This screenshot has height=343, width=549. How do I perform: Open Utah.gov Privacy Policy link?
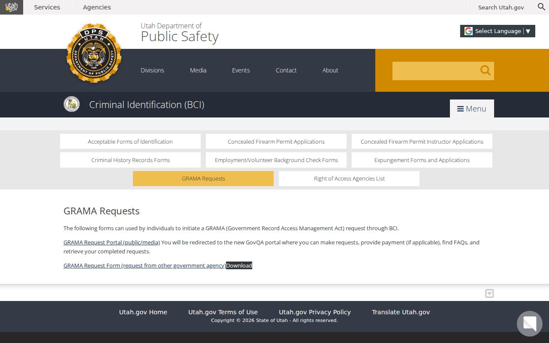tap(315, 312)
